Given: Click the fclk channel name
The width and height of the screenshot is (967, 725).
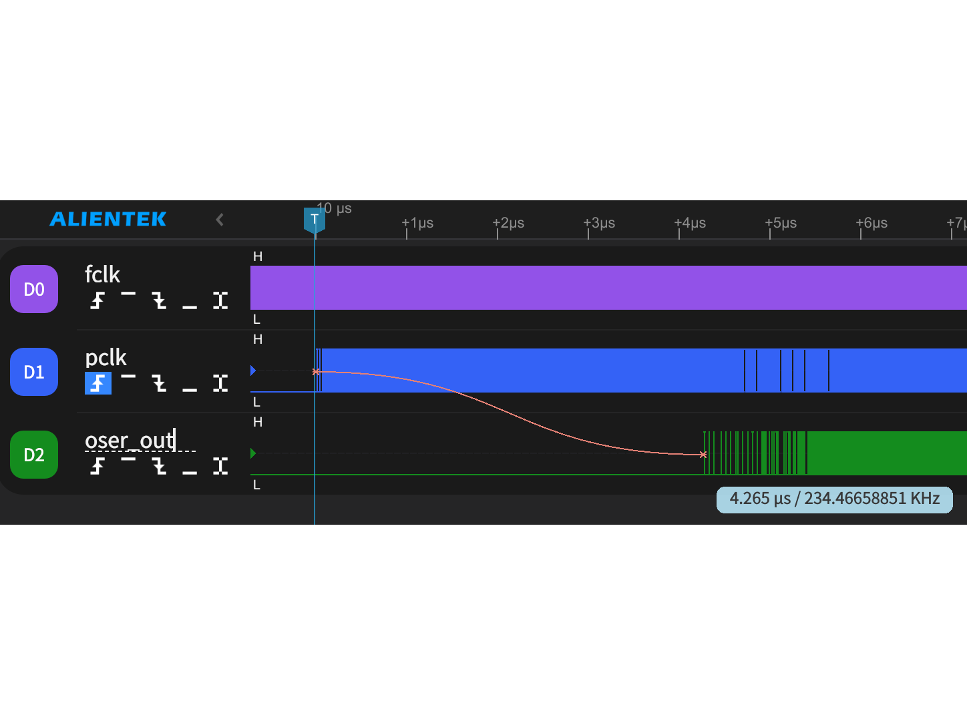Looking at the screenshot, I should (x=102, y=274).
